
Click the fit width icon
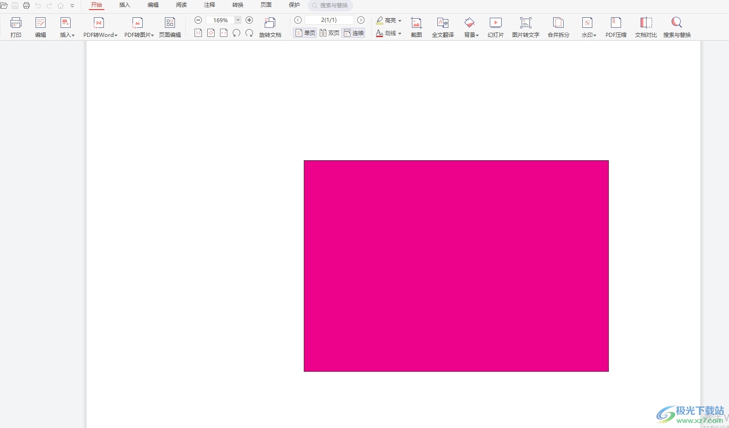point(224,33)
